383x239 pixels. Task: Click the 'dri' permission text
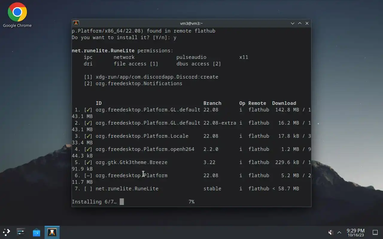88,64
